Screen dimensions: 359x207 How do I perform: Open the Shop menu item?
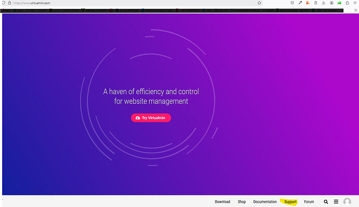click(241, 202)
